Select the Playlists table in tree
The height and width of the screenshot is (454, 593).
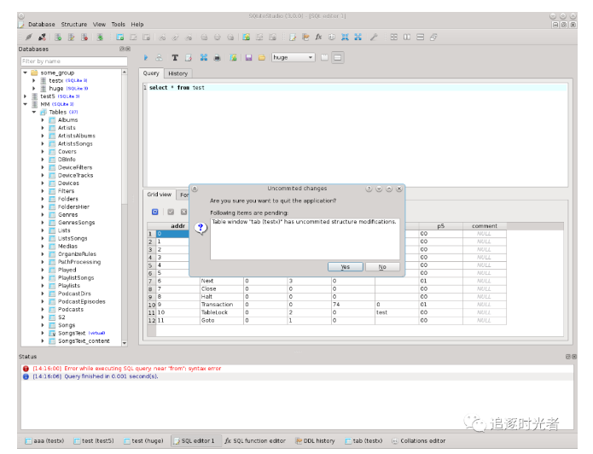[67, 286]
